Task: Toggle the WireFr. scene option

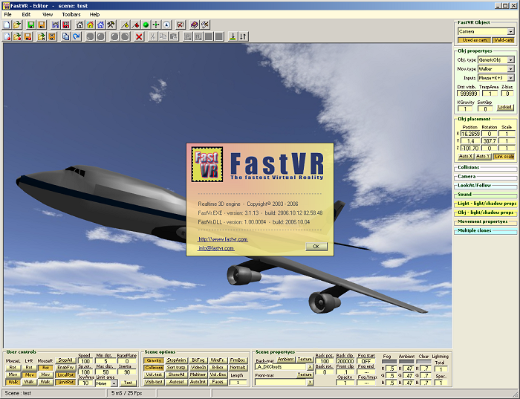Action: (x=218, y=360)
